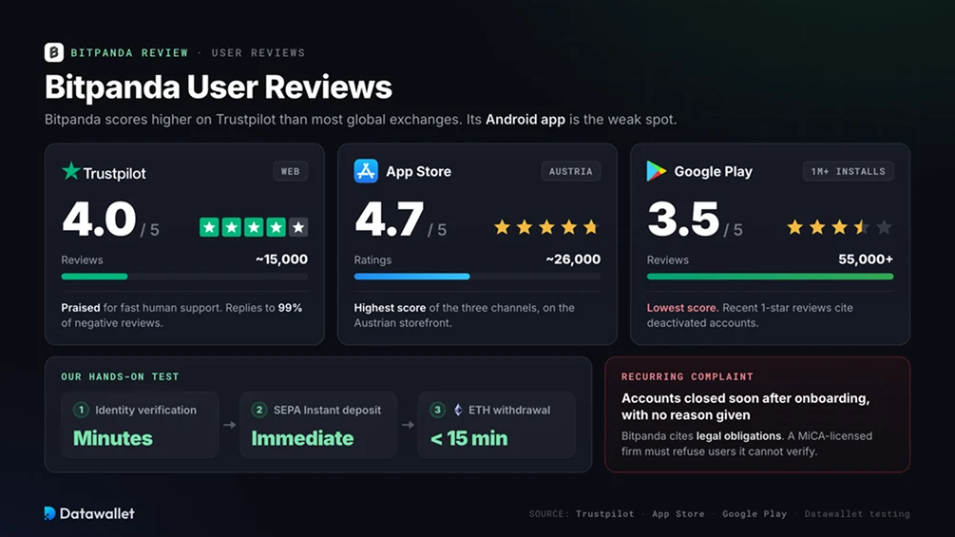955x537 pixels.
Task: Click the < 15 min result text
Action: pos(469,438)
